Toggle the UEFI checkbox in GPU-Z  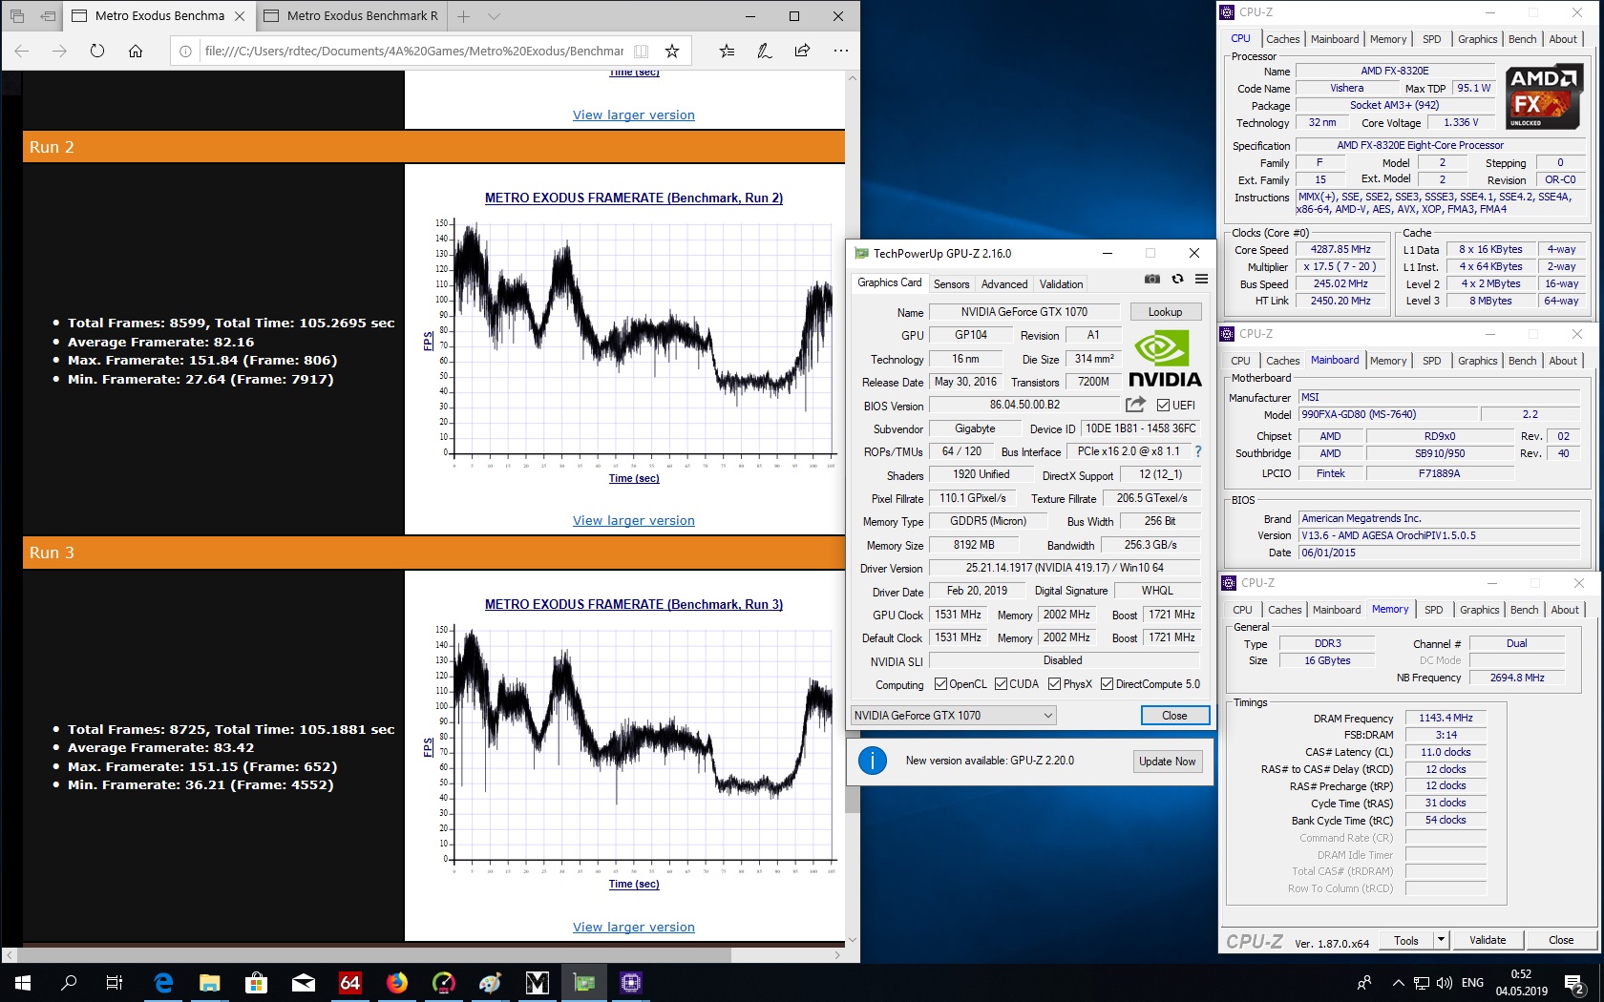point(1163,406)
